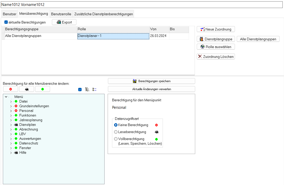Click the red no-permission button for all menus
Viewport: 284px width, 185px height.
click(x=11, y=89)
